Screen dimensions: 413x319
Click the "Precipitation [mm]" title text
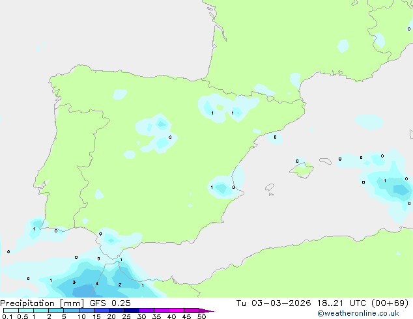[42, 303]
